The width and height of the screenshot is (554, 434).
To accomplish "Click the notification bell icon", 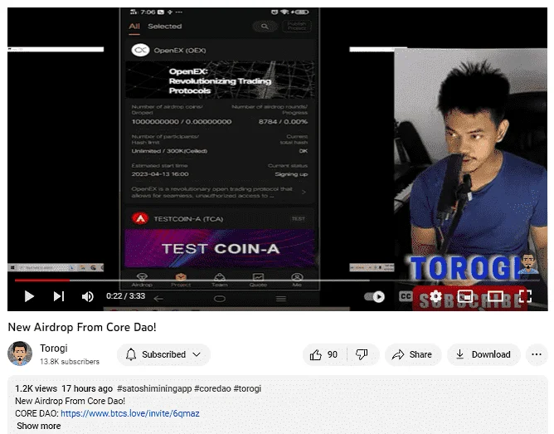I will coord(131,354).
